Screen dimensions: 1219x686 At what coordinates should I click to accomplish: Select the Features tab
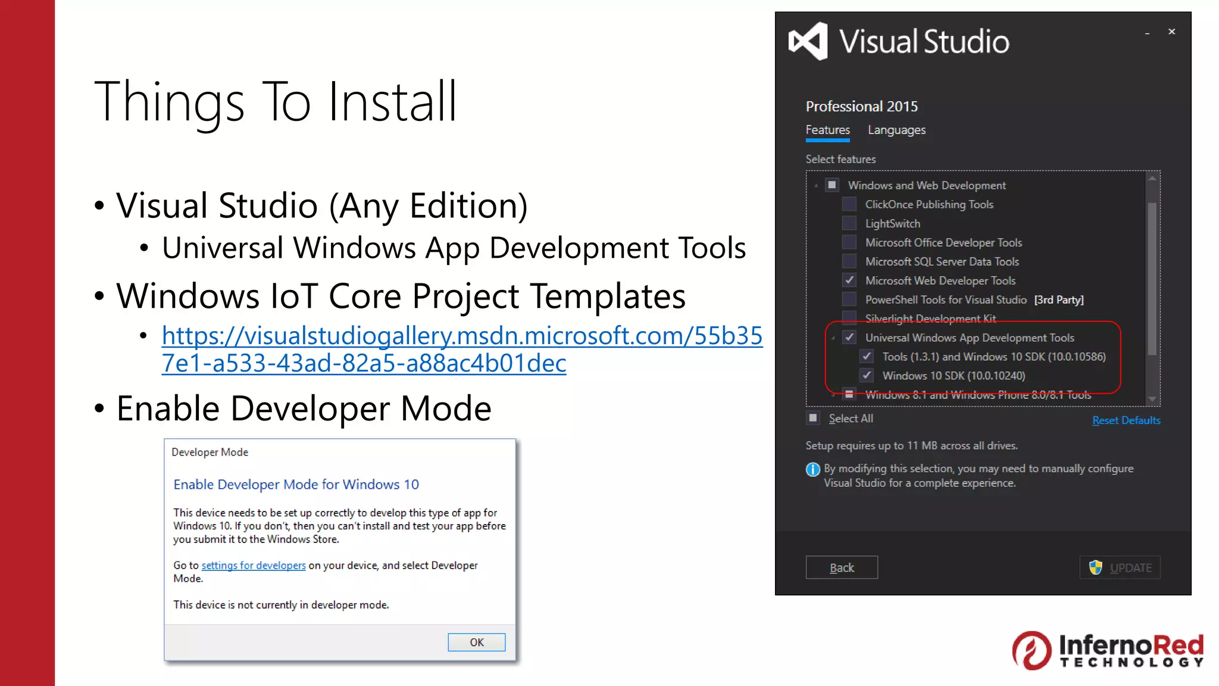click(x=827, y=130)
